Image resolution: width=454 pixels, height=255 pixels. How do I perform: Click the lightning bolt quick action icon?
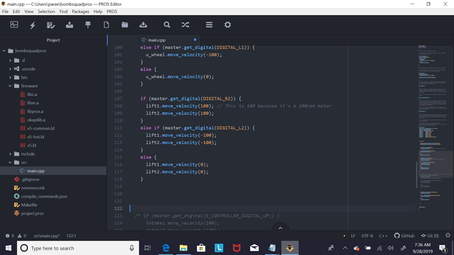tap(33, 25)
